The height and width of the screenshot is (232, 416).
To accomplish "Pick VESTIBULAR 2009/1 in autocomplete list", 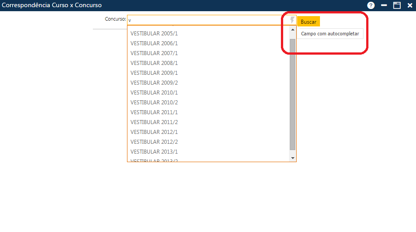I will tap(154, 73).
